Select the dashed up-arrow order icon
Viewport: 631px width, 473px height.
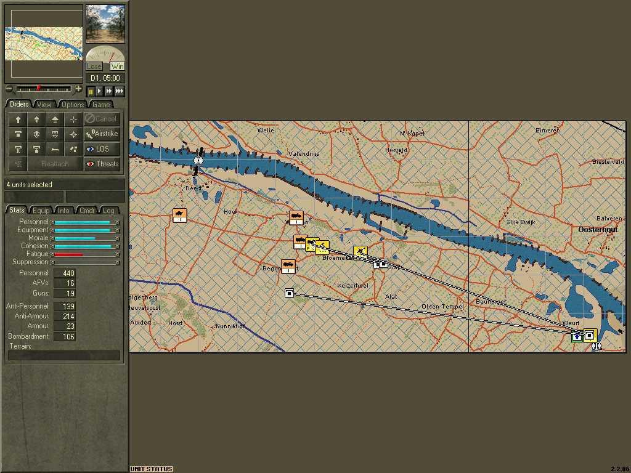(36, 119)
